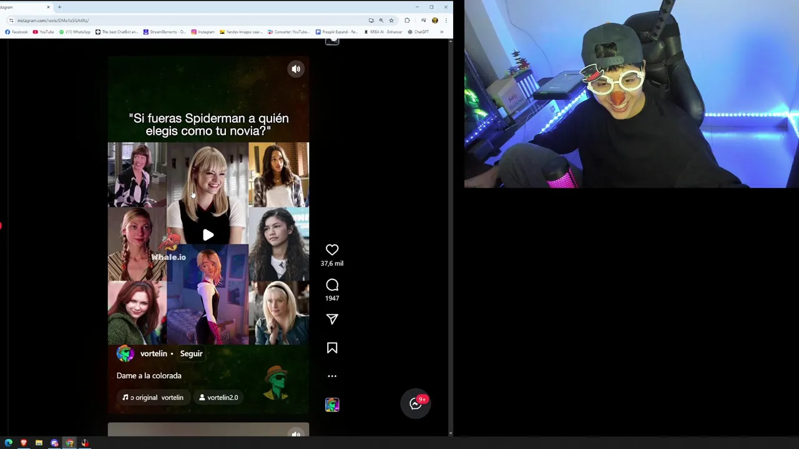The image size is (799, 449).
Task: Open the Chrome three-dot menu
Action: 446,21
